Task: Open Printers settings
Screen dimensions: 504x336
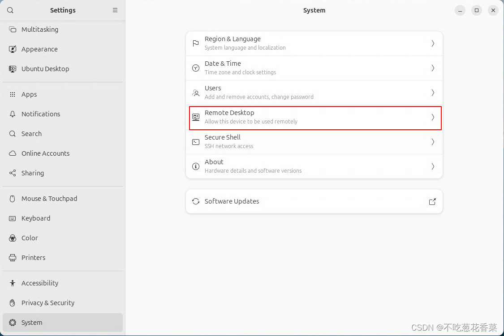Action: (63, 258)
